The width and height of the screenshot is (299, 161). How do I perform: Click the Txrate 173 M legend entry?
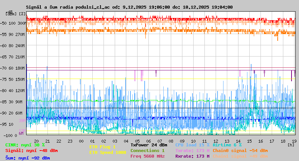192,151
